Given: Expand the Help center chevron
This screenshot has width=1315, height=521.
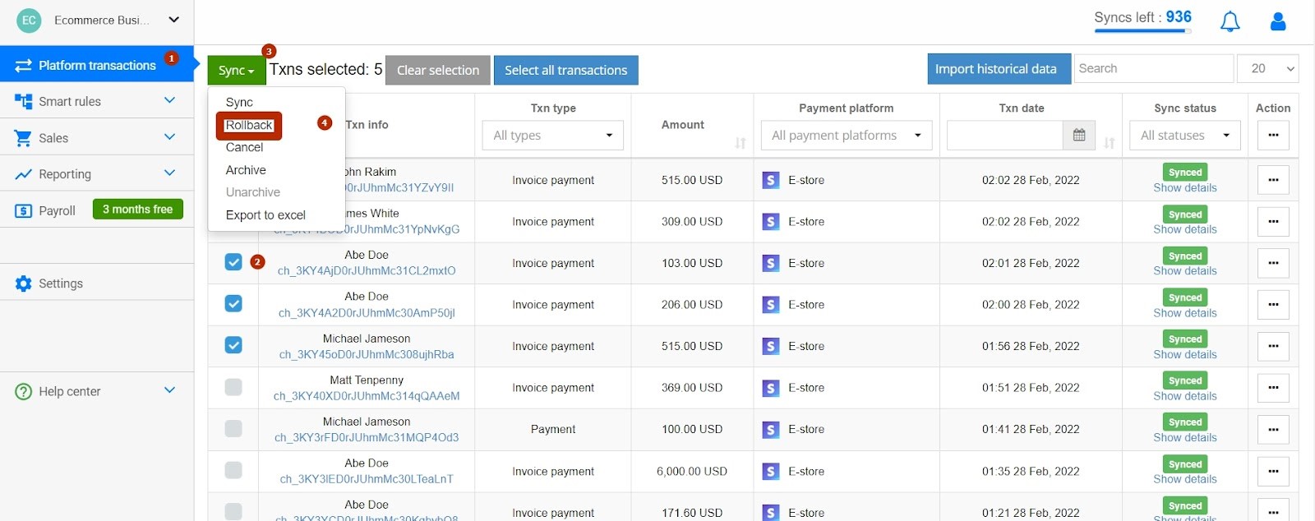Looking at the screenshot, I should (169, 390).
